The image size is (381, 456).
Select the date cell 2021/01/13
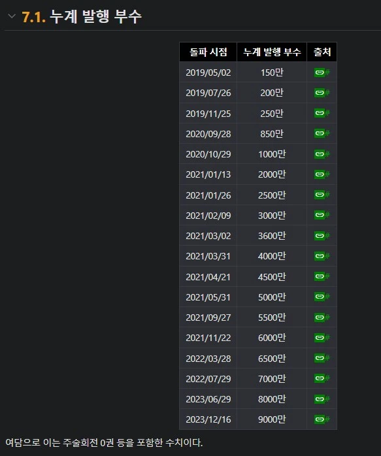[208, 174]
